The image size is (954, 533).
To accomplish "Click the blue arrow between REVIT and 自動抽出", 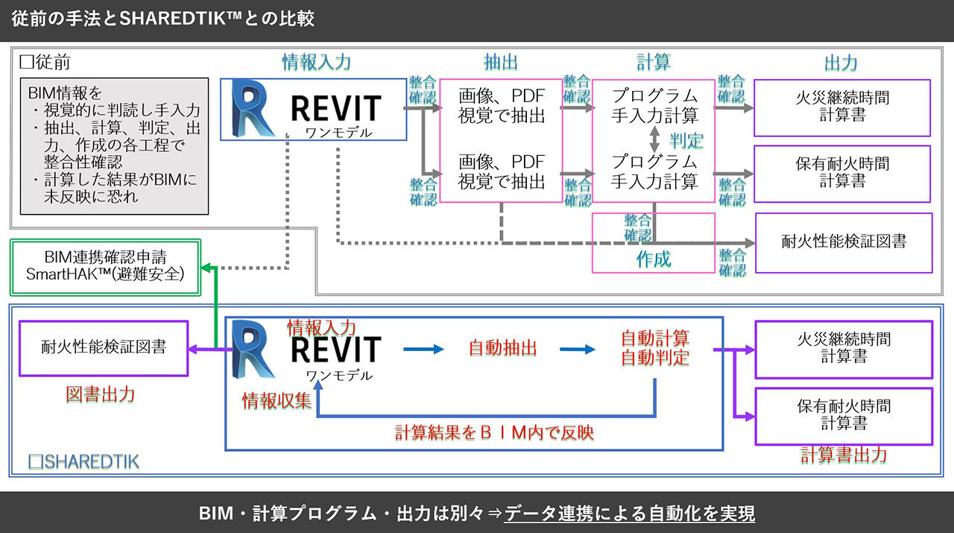I will pyautogui.click(x=423, y=348).
